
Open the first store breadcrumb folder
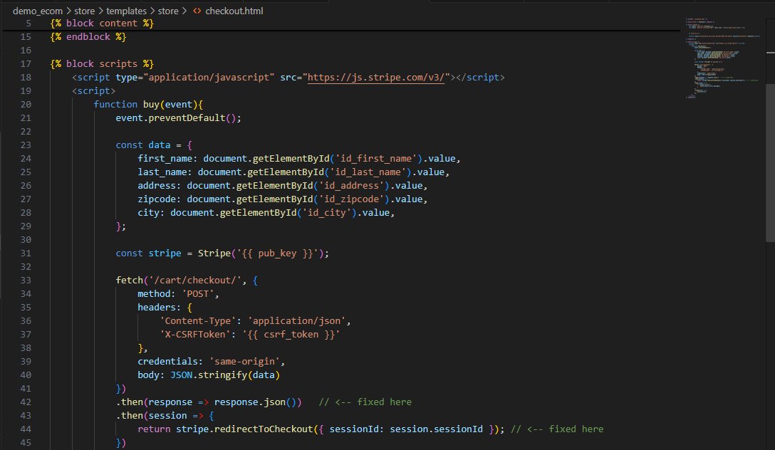pos(85,11)
